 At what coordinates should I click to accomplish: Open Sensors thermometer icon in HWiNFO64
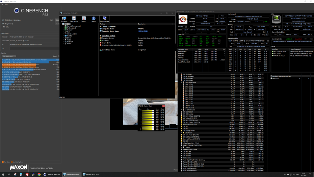tap(84, 19)
